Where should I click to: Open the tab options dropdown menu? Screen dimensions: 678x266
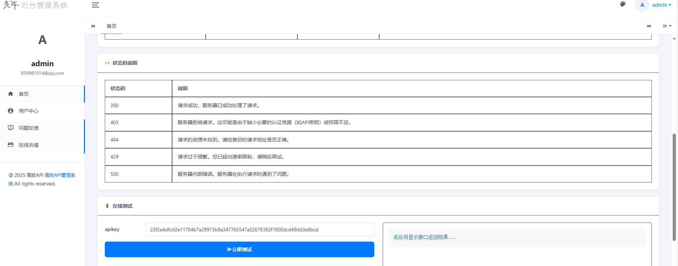[667, 26]
